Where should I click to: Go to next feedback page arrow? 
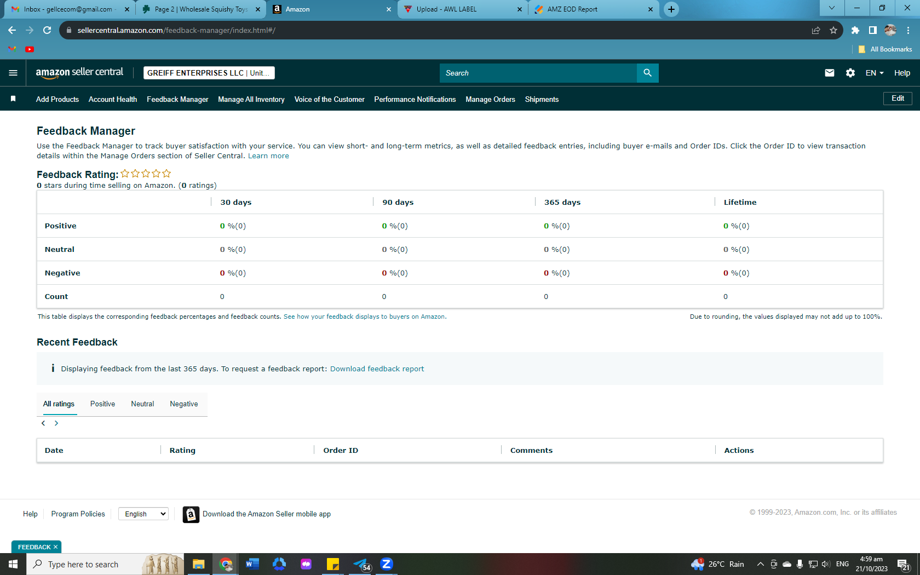(56, 423)
